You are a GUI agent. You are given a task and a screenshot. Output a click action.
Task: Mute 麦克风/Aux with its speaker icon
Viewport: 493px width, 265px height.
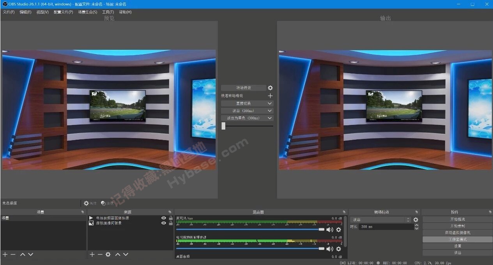click(329, 230)
